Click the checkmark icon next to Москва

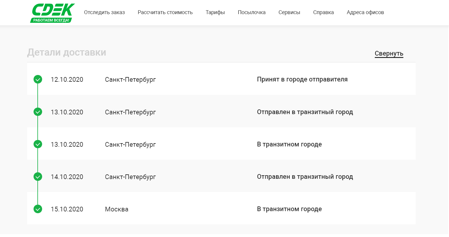pyautogui.click(x=38, y=209)
